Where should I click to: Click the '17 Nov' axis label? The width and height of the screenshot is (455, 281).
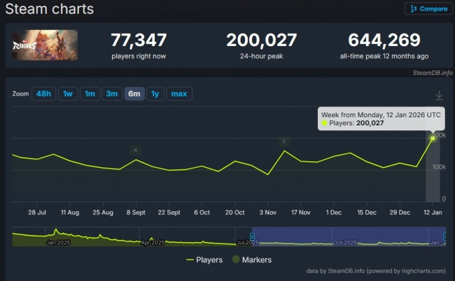pyautogui.click(x=301, y=212)
